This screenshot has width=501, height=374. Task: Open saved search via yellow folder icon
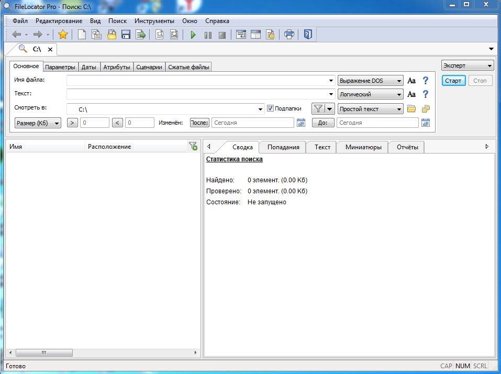112,35
